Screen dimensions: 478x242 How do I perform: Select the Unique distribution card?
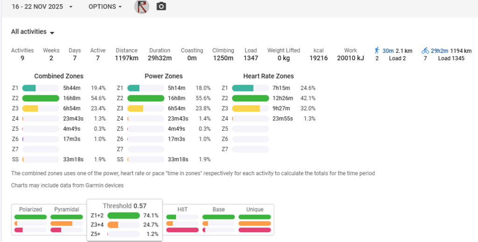click(254, 210)
